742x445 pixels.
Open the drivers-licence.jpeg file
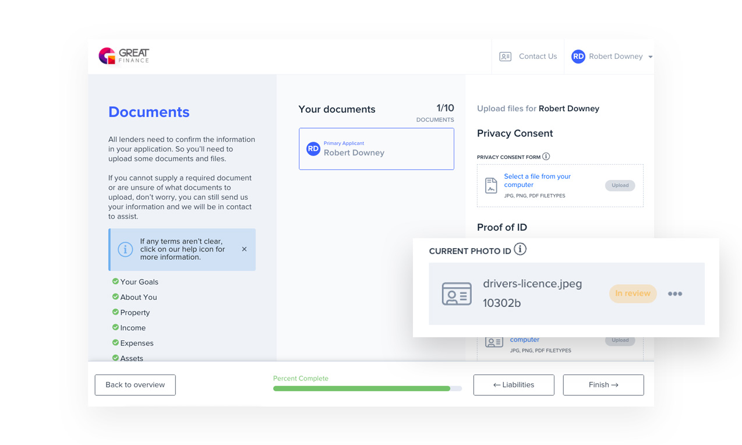click(x=532, y=284)
